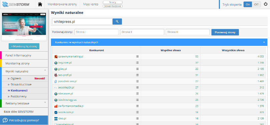Open the SEMSTORM logo

pyautogui.click(x=16, y=4)
